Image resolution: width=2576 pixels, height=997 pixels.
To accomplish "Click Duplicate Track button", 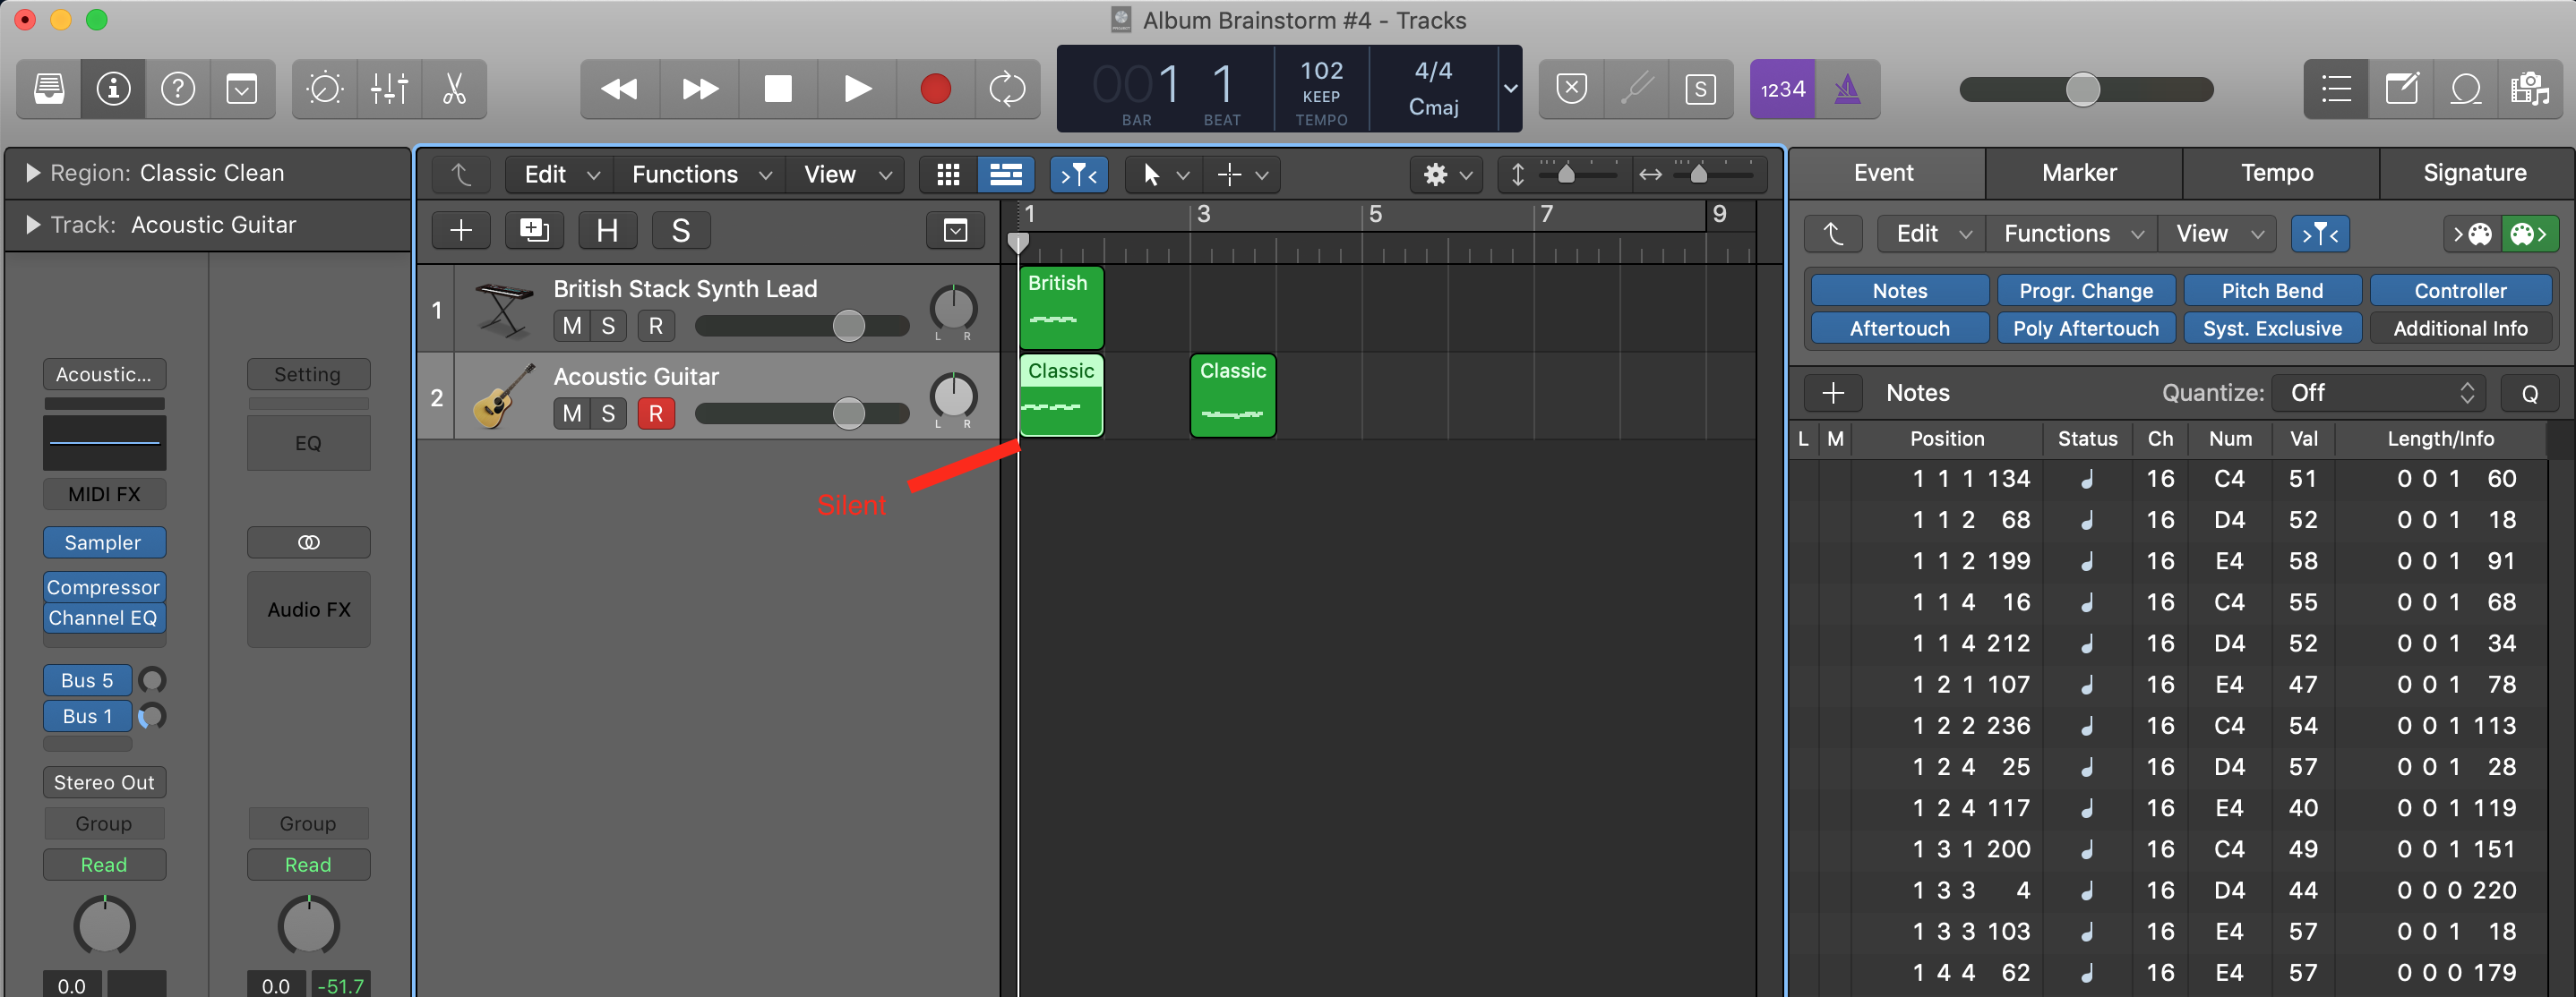I will tap(534, 231).
